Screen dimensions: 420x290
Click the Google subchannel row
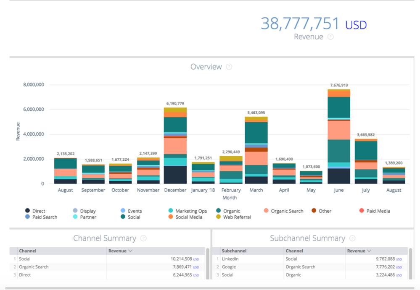[x=229, y=267]
